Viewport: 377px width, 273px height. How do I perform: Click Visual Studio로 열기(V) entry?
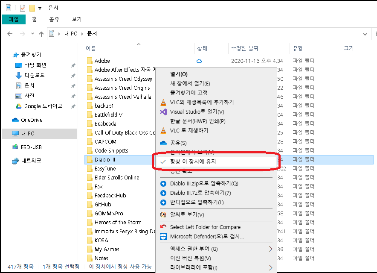(197, 112)
